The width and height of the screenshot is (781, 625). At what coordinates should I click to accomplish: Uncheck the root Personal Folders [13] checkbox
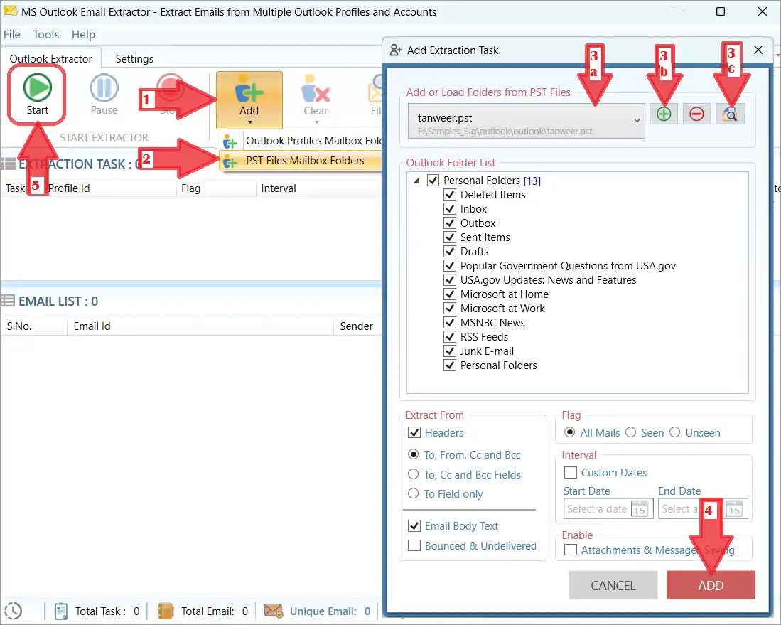tap(433, 181)
